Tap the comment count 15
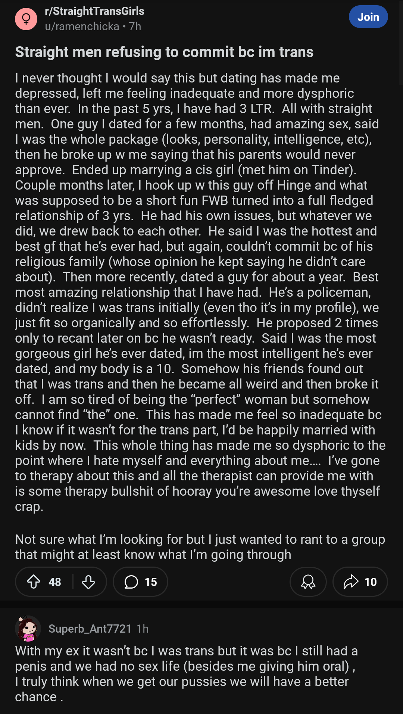 [151, 582]
